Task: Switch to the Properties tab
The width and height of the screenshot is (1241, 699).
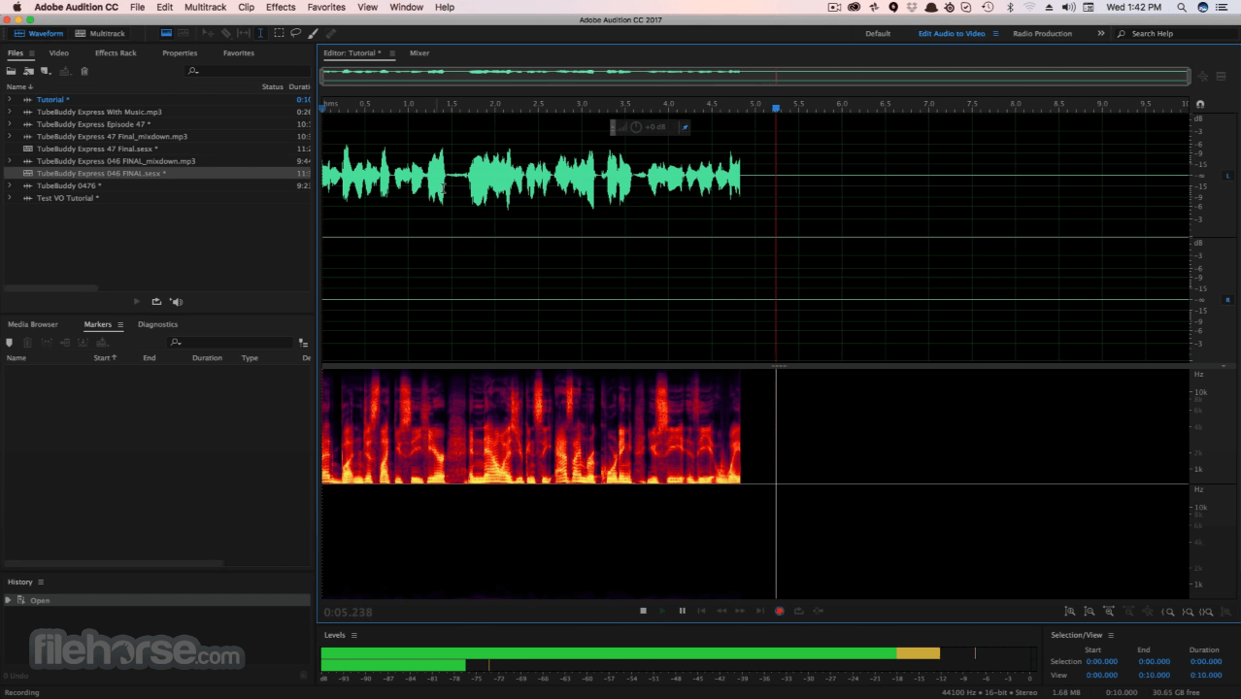Action: click(x=180, y=53)
